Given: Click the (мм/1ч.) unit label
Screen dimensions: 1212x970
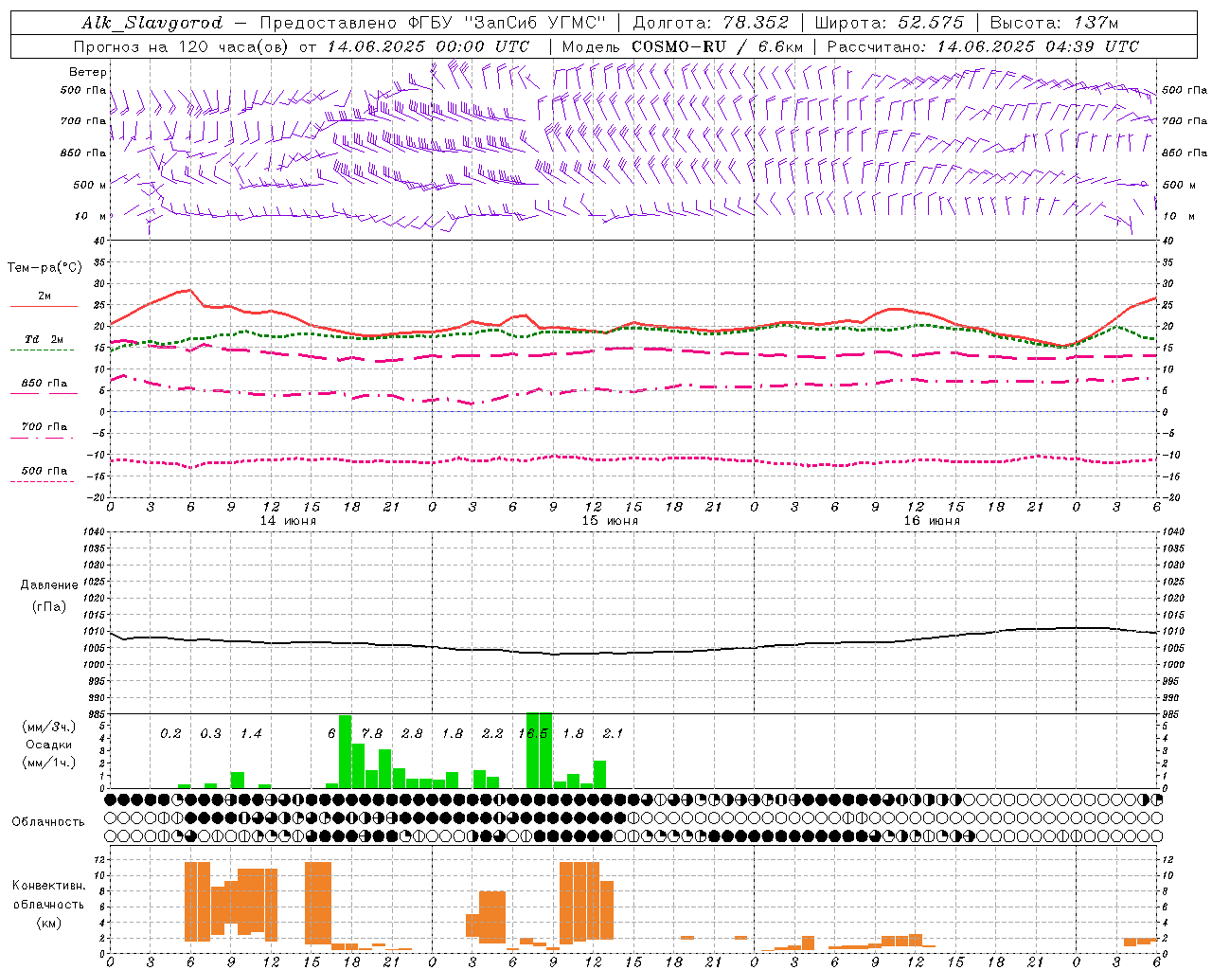Looking at the screenshot, I should [x=49, y=763].
